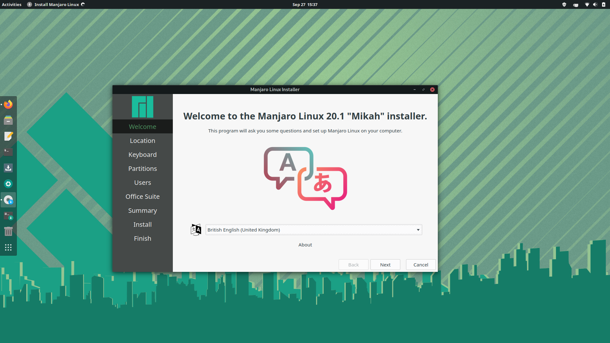610x343 pixels.
Task: Launch the text editor notepad icon
Action: pos(8,136)
